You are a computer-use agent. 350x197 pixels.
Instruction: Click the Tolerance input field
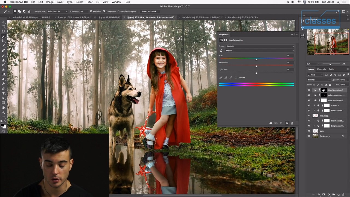[84, 11]
